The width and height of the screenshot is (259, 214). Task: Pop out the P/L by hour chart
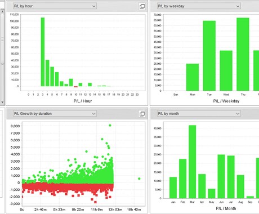tap(142, 6)
